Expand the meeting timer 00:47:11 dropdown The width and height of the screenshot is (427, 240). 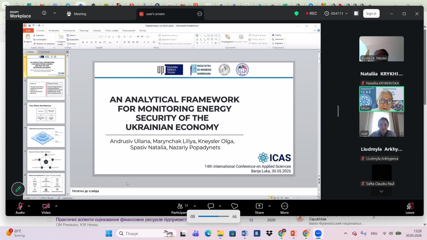(x=346, y=14)
